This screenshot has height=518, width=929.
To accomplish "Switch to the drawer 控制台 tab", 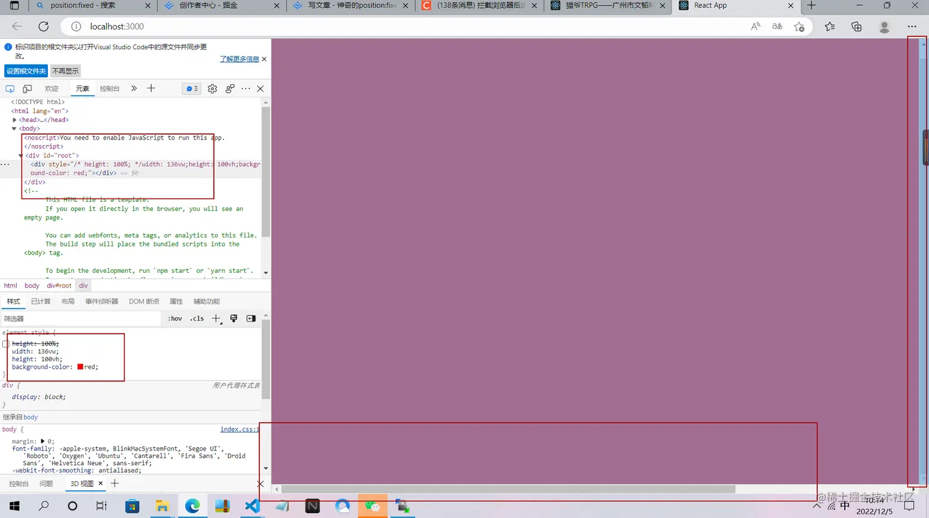I will (x=18, y=484).
